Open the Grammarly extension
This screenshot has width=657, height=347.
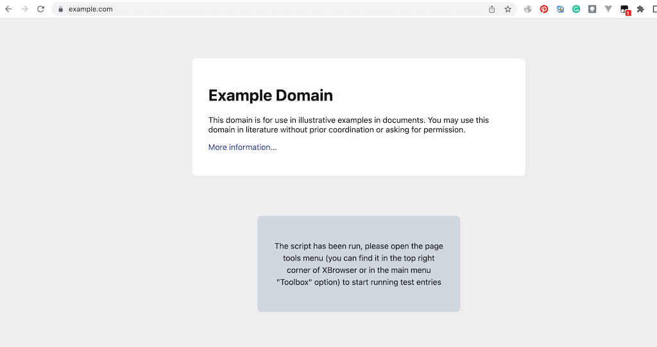[x=576, y=9]
